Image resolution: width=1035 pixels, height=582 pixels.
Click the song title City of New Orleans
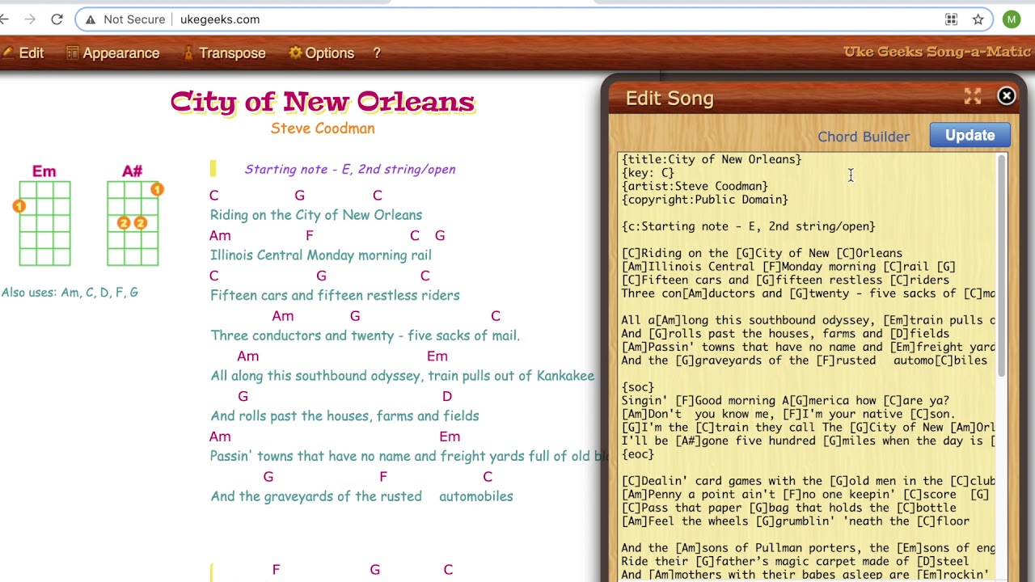point(322,102)
